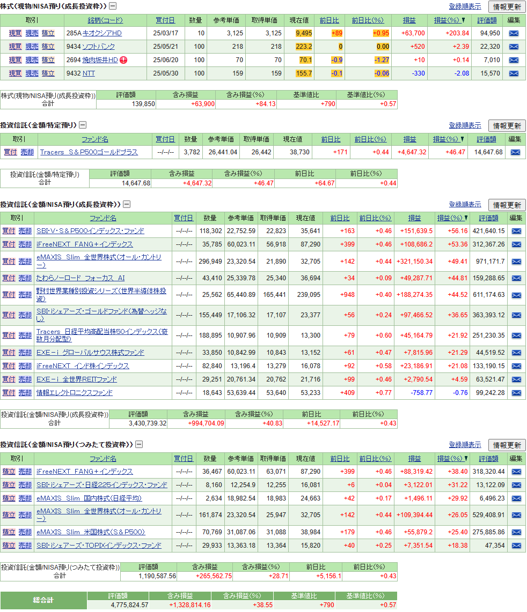Collapse the 投資信託(金額/特定預り) section
Viewport: 527px width, 612px height.
pyautogui.click(x=83, y=125)
